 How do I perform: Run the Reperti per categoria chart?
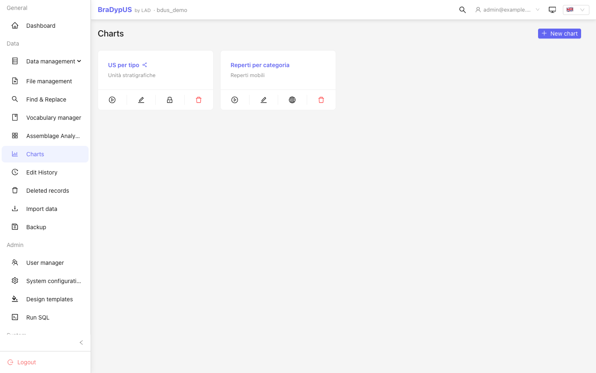point(235,100)
